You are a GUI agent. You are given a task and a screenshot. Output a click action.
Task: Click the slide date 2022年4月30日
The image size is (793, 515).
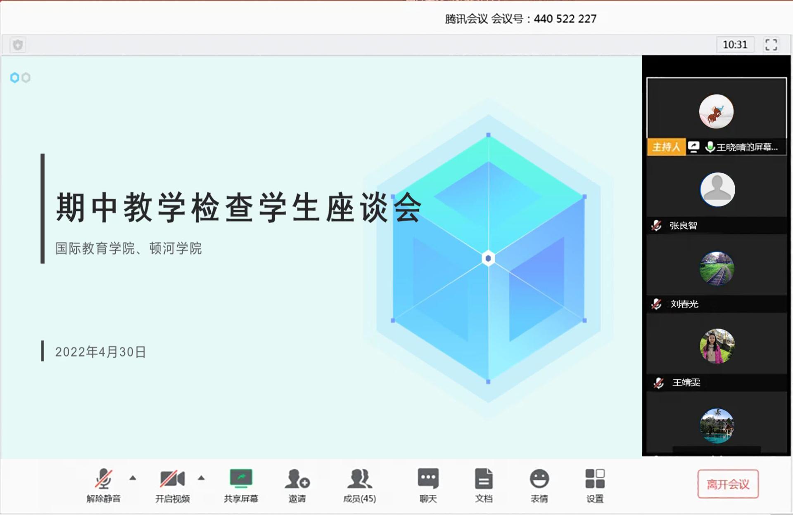[x=100, y=352]
